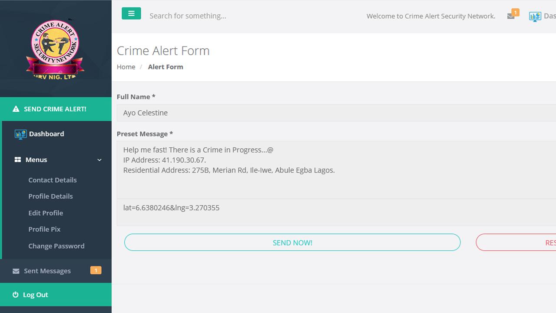Click the lat/lng coordinates field
This screenshot has width=556, height=313.
coord(336,212)
